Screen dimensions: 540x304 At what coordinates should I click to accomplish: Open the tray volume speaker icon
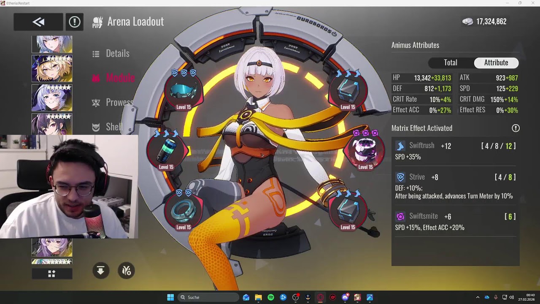tap(512, 297)
